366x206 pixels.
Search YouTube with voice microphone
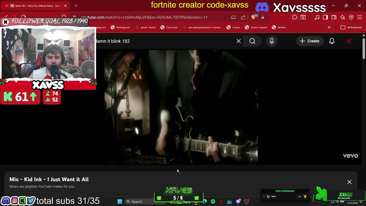click(272, 41)
